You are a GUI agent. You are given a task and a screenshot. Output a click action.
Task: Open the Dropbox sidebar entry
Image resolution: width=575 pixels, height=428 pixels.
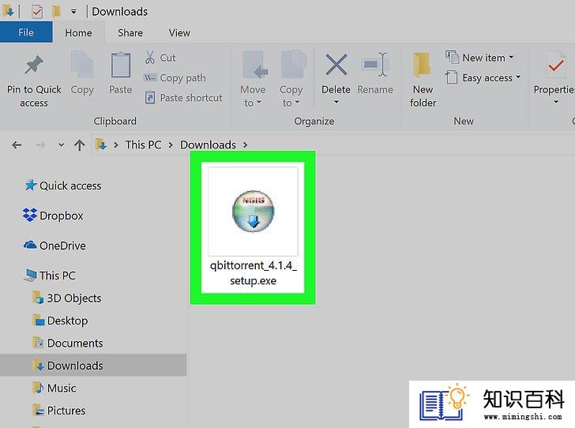[x=53, y=216]
